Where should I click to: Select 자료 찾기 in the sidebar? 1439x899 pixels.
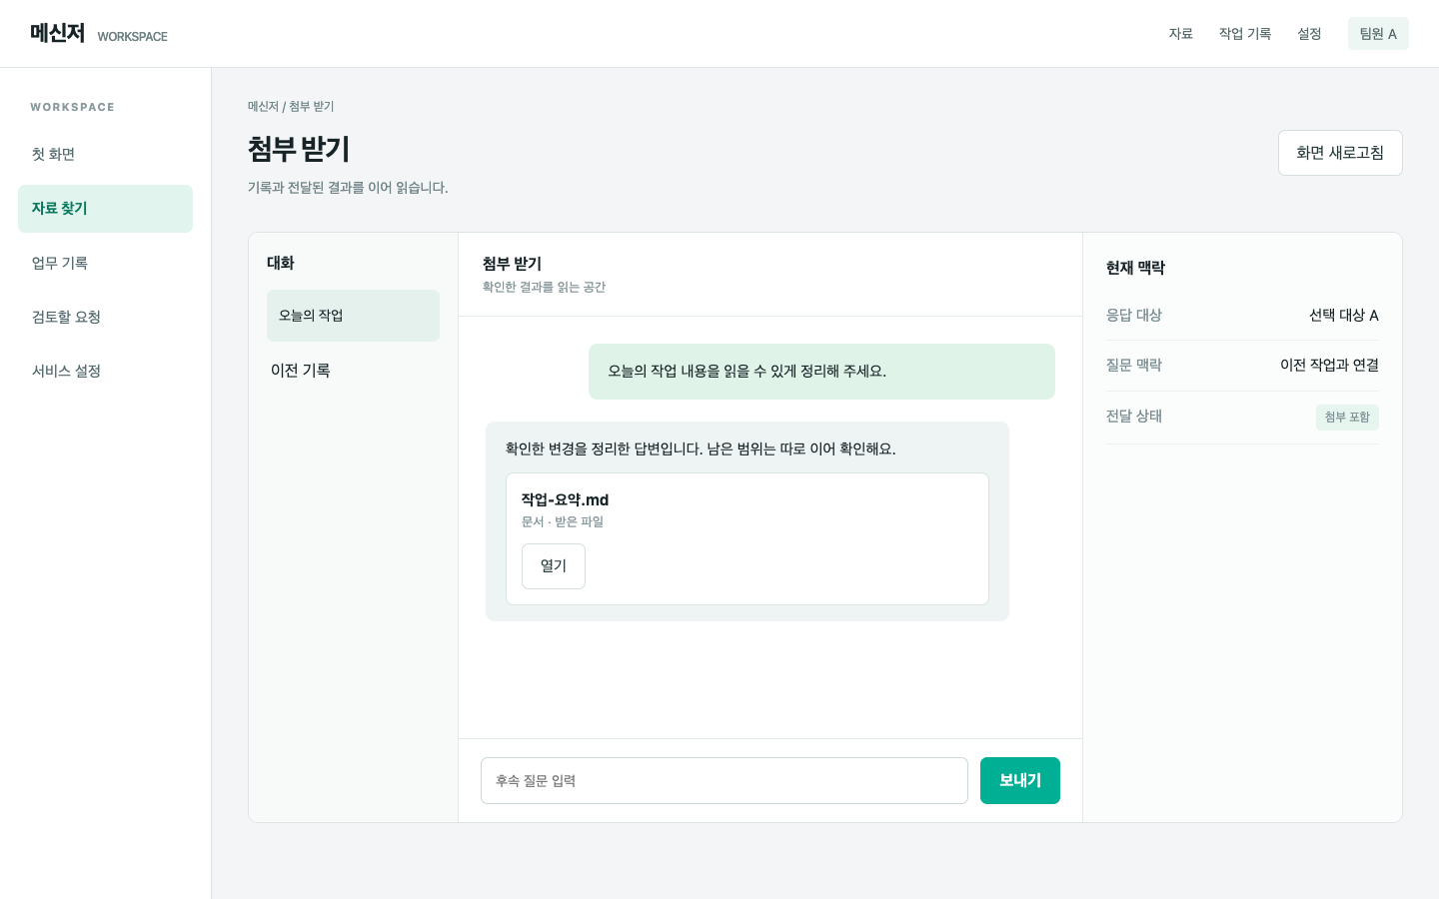(x=105, y=209)
